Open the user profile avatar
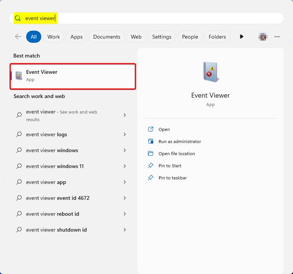Screen dimensions: 293x274 (263, 37)
